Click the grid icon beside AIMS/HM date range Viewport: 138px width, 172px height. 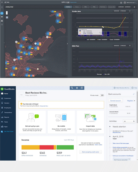(135, 7)
